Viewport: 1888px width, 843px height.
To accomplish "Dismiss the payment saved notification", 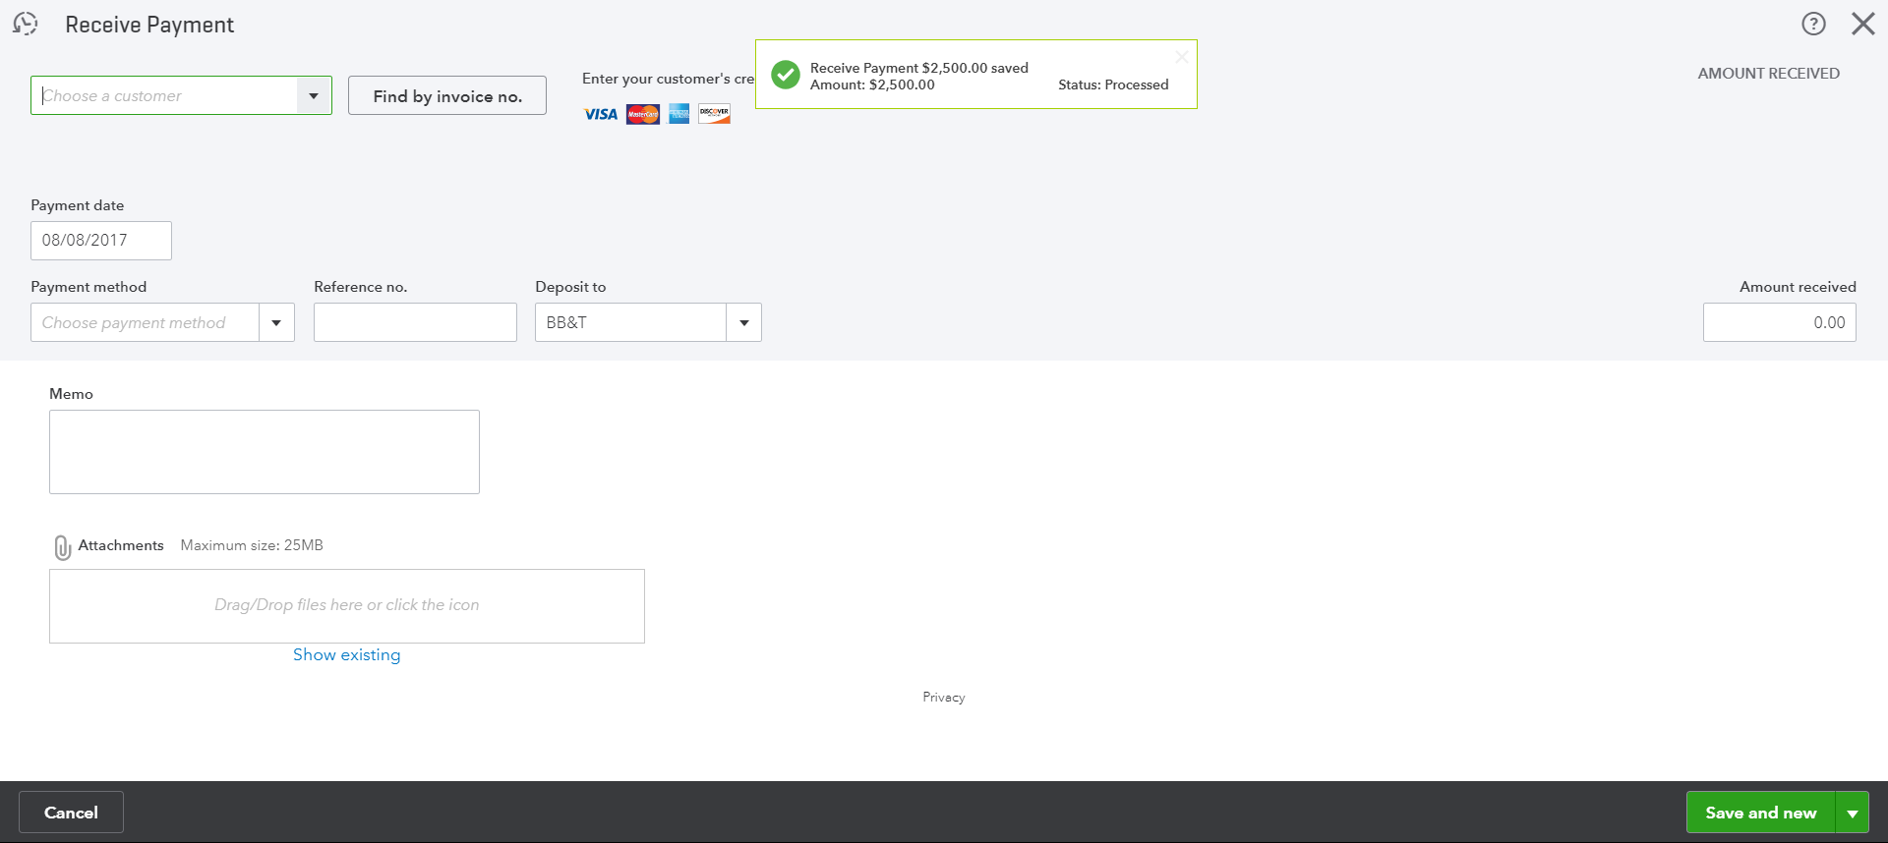I will [x=1181, y=57].
